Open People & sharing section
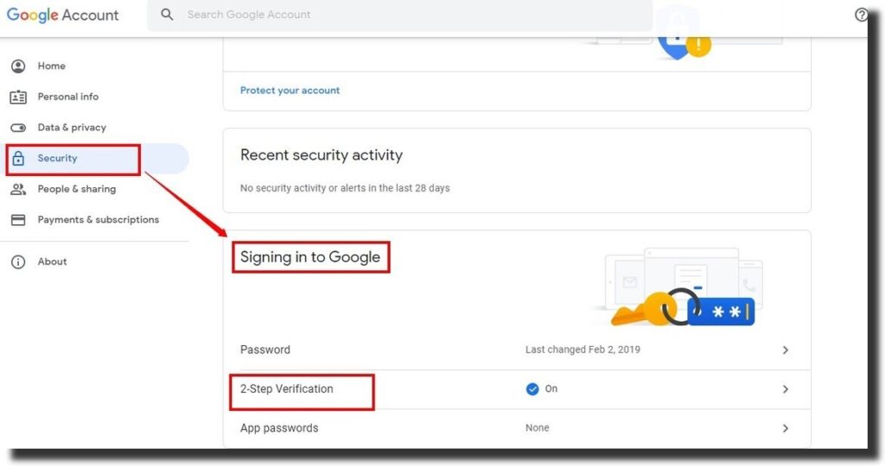 tap(77, 189)
